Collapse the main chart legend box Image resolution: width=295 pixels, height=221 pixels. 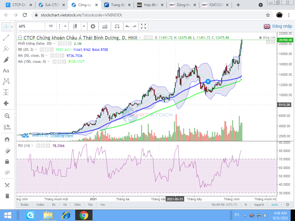(20, 38)
